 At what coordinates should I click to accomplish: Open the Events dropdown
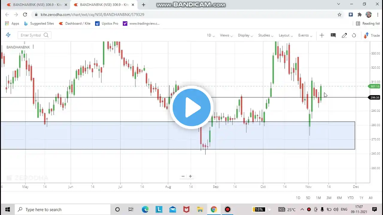305,35
